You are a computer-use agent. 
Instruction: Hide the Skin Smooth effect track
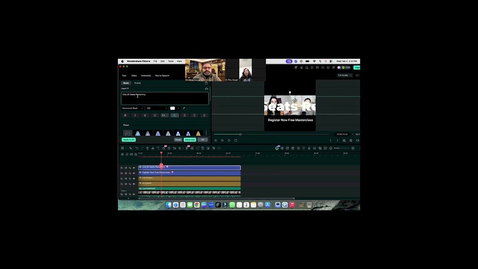[x=134, y=183]
